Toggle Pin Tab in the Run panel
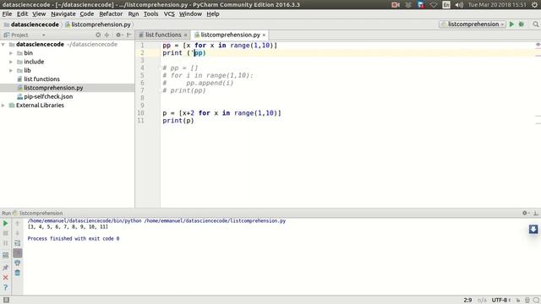541x304 pixels. pos(6,268)
